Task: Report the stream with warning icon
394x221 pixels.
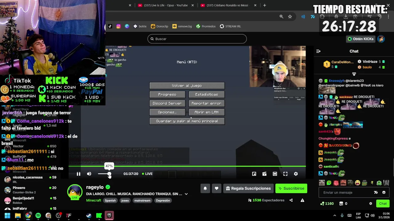Action: [302, 200]
